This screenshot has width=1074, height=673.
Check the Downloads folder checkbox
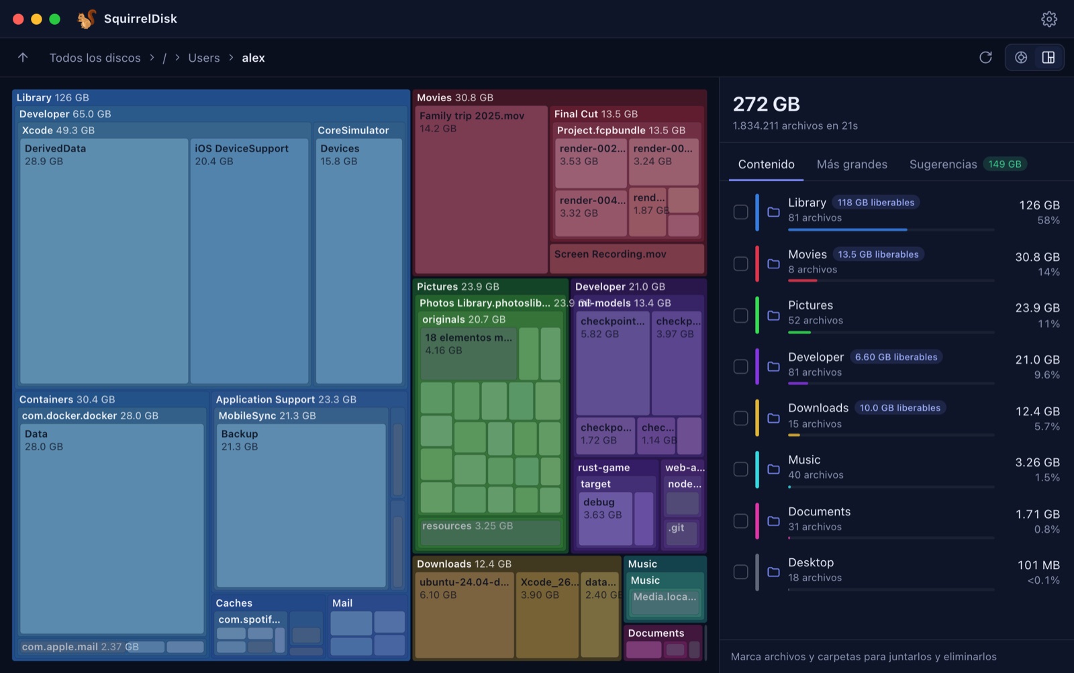740,418
